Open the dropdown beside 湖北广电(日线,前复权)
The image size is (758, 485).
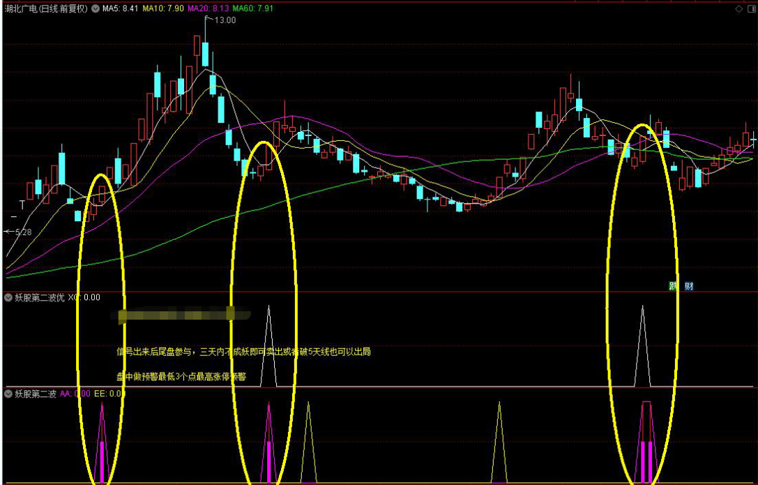tap(96, 8)
